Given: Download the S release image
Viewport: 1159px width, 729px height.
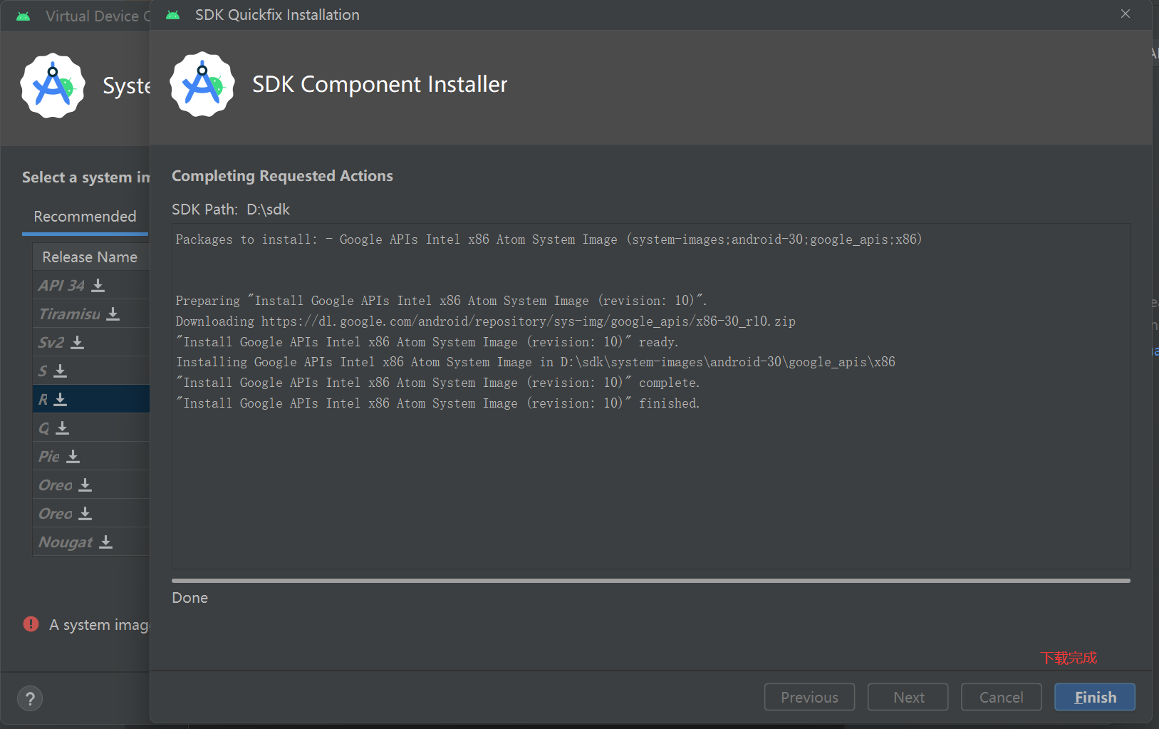Looking at the screenshot, I should pos(61,371).
